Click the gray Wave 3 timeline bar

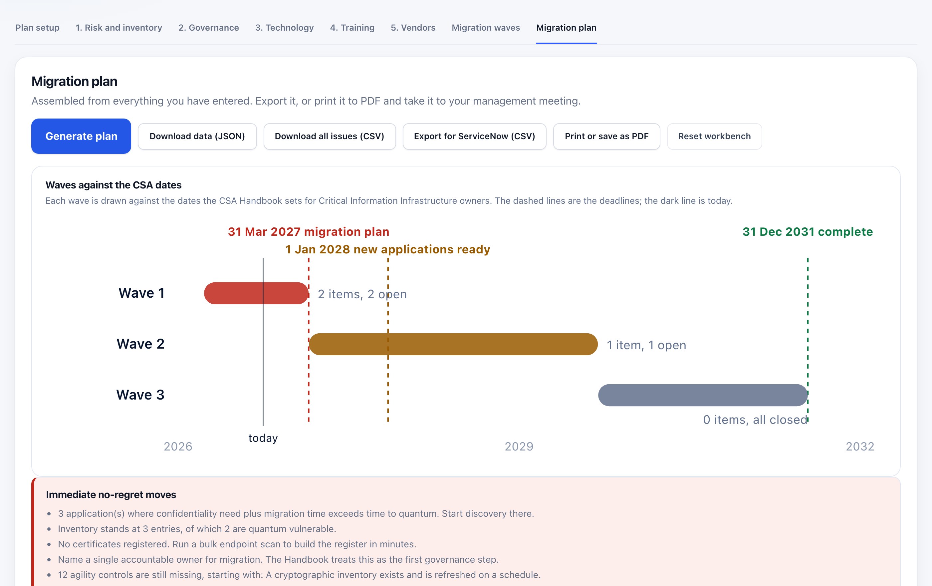coord(703,395)
